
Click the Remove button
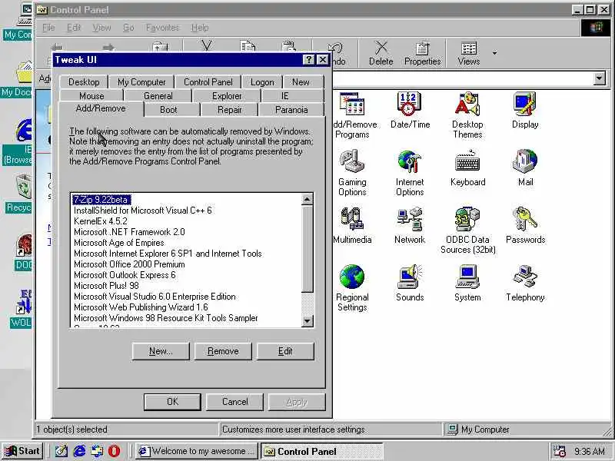click(x=223, y=351)
